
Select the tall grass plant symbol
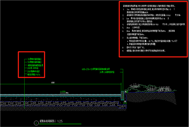135,86
